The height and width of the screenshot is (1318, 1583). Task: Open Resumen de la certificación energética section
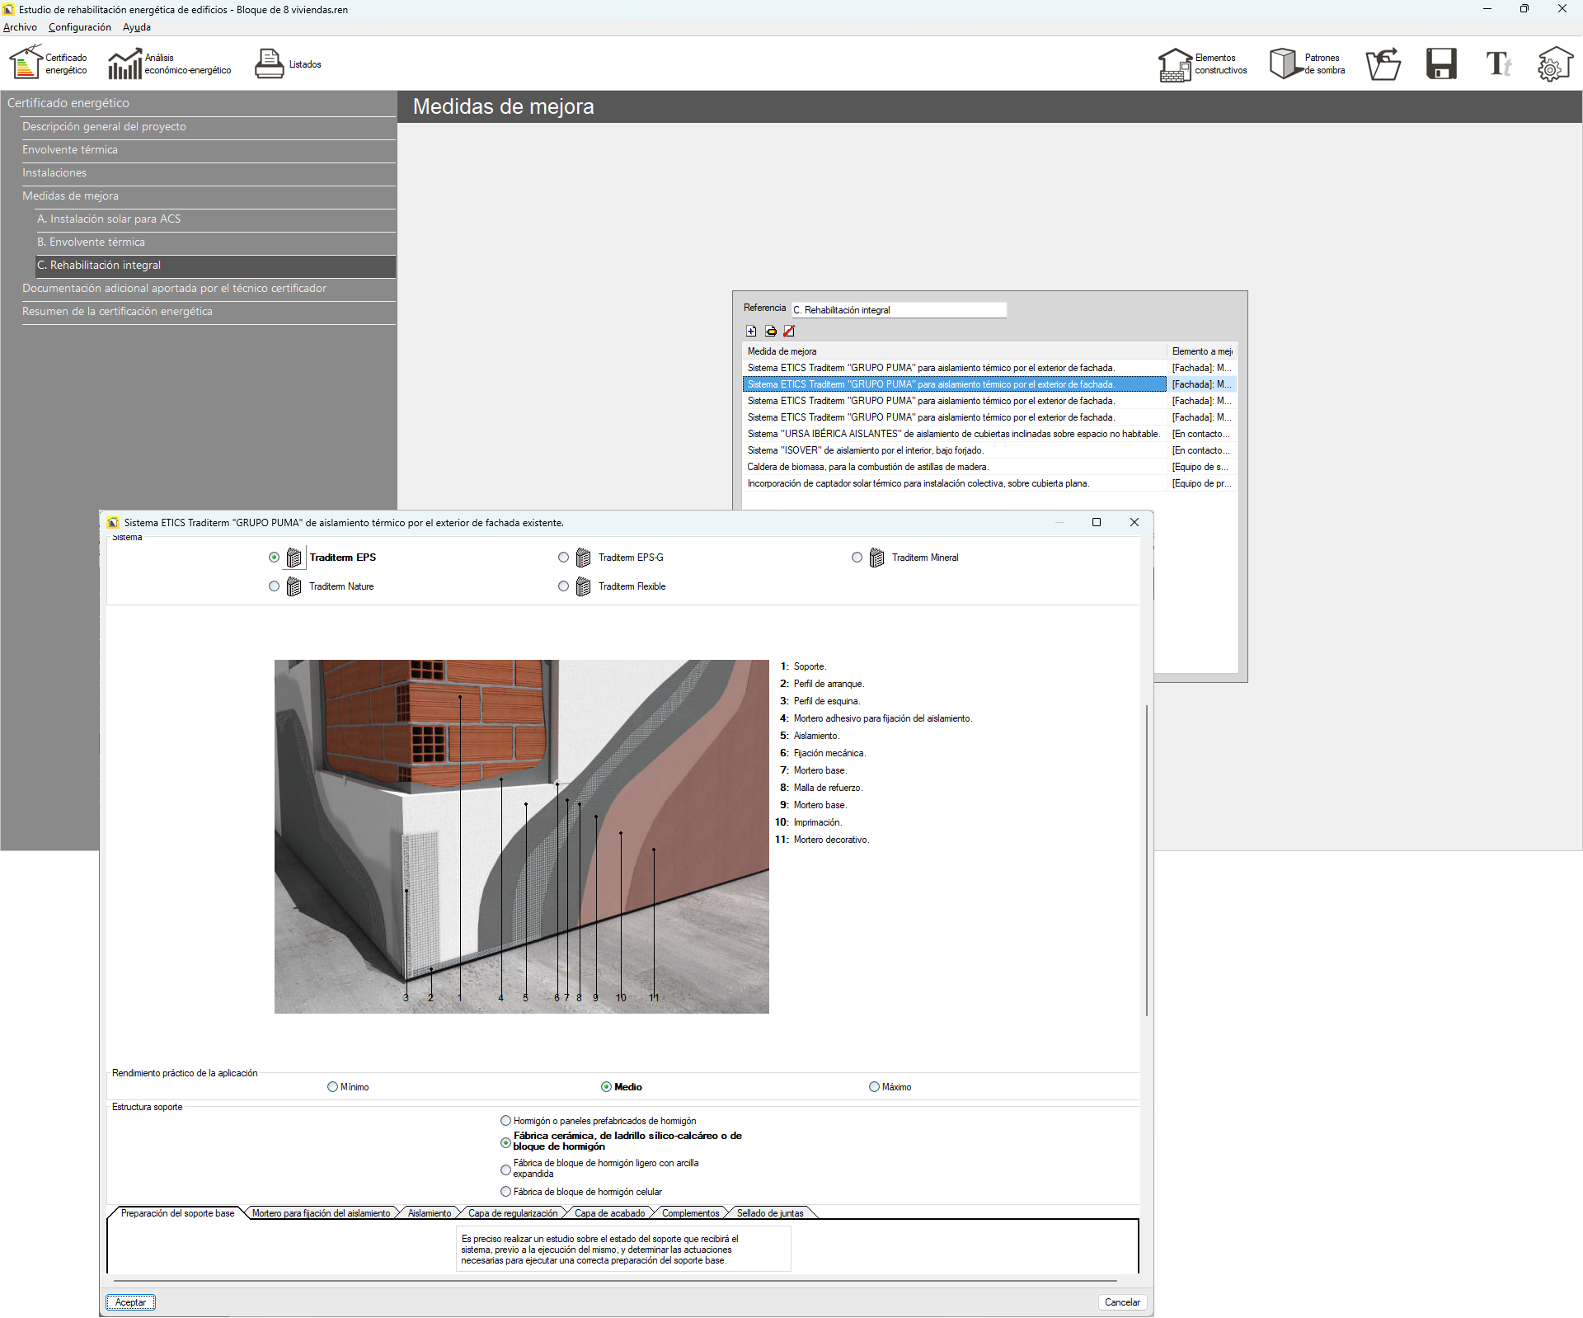117,311
